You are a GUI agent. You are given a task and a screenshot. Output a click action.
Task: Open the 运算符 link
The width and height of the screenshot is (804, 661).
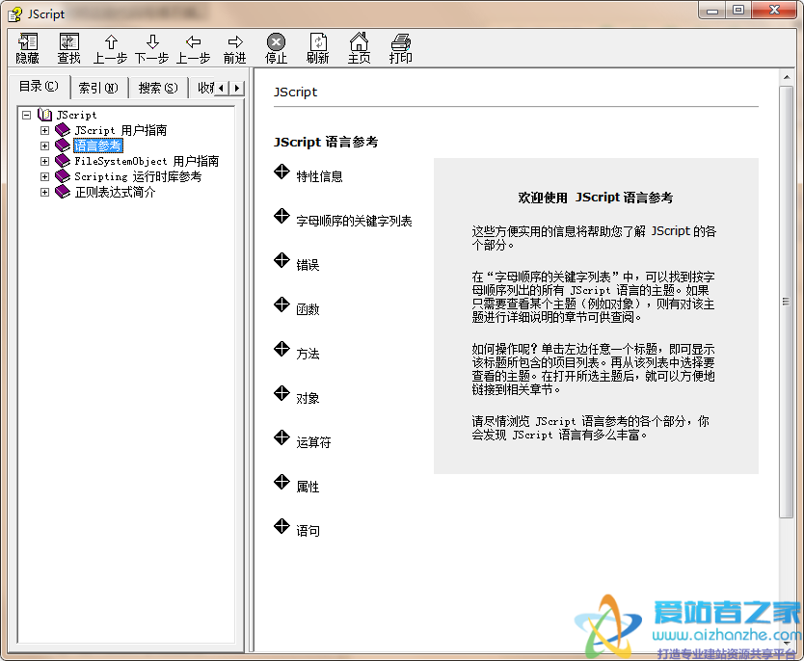pos(314,442)
